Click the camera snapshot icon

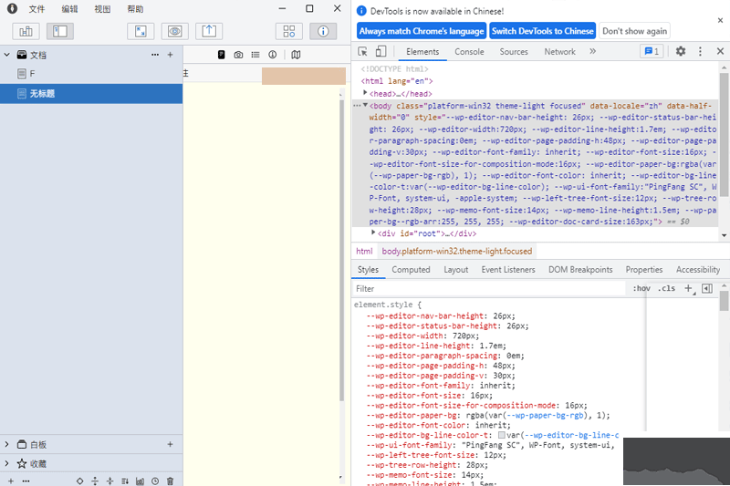238,55
